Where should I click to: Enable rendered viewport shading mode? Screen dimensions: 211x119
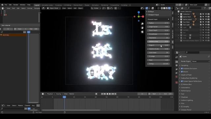(169, 8)
